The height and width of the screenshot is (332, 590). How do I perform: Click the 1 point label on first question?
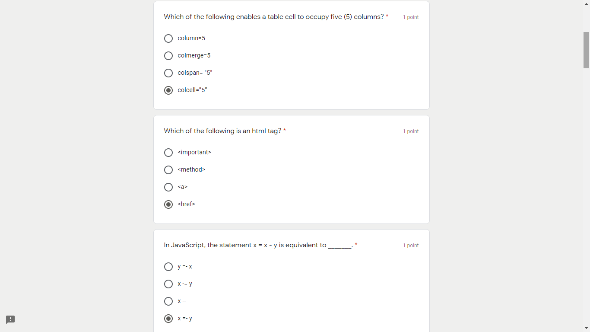tap(411, 17)
